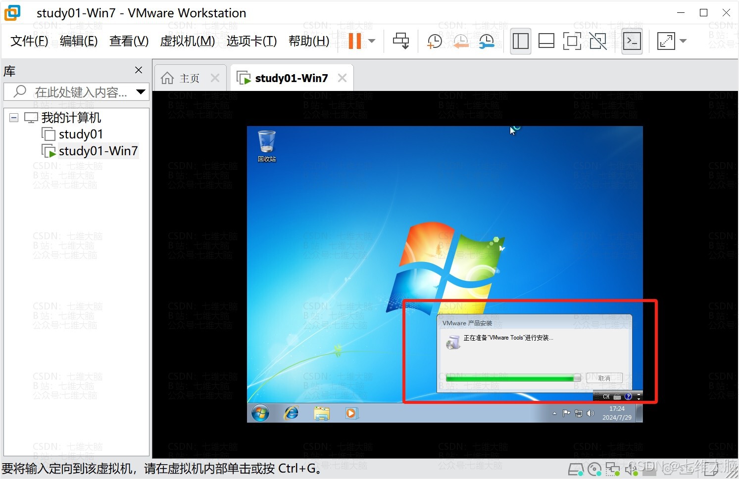739x479 pixels.
Task: Open the power options dropdown beside pause
Action: tap(372, 41)
